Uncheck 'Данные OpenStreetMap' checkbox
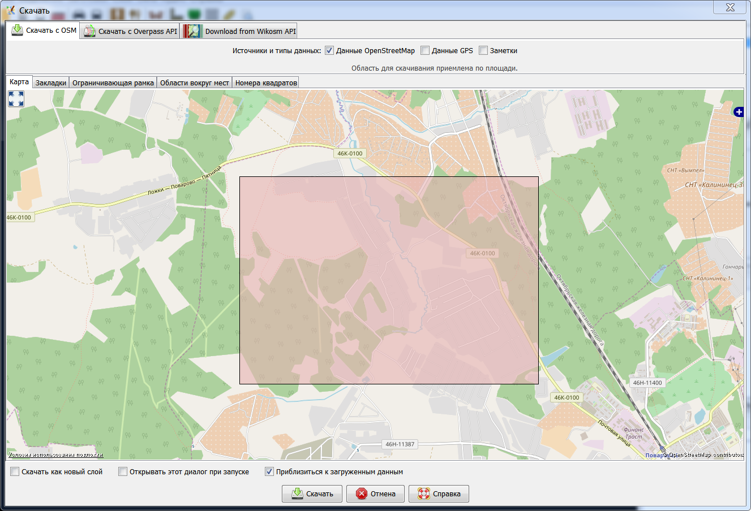This screenshot has width=751, height=511. [x=329, y=50]
